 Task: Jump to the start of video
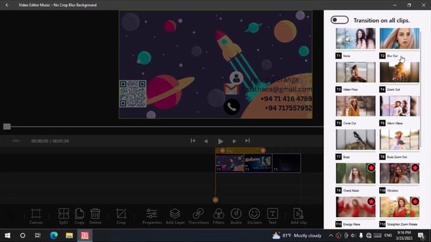pos(193,140)
